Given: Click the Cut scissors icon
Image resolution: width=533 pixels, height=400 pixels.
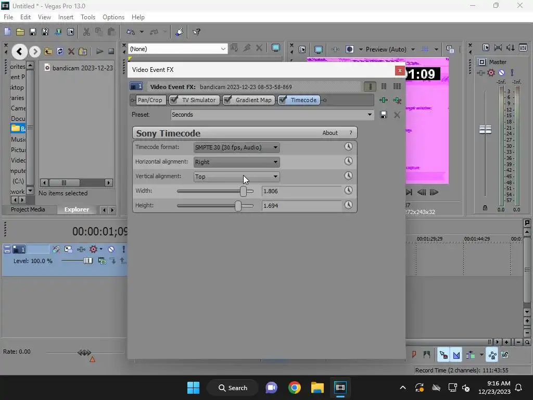Looking at the screenshot, I should click(x=86, y=32).
